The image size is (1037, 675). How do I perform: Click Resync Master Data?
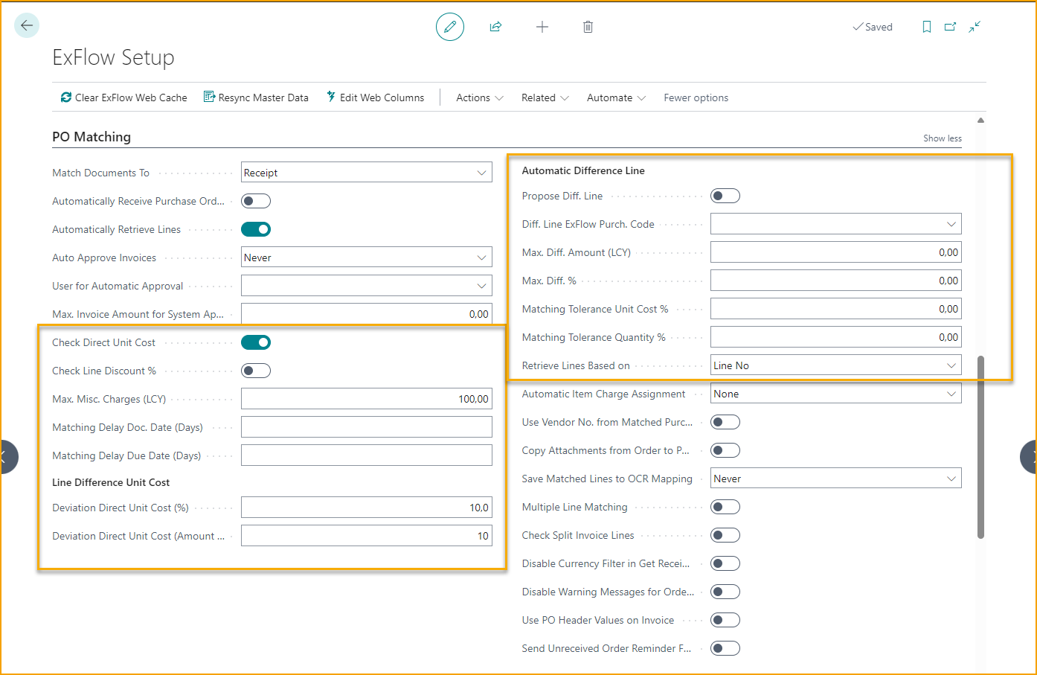click(256, 97)
